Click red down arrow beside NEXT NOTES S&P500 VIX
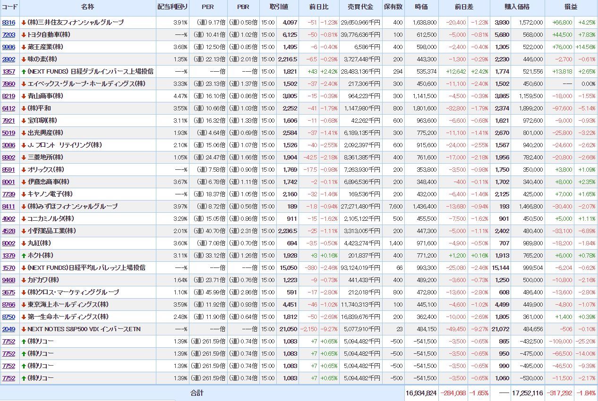Viewport: 598px width, 401px height. coord(24,329)
